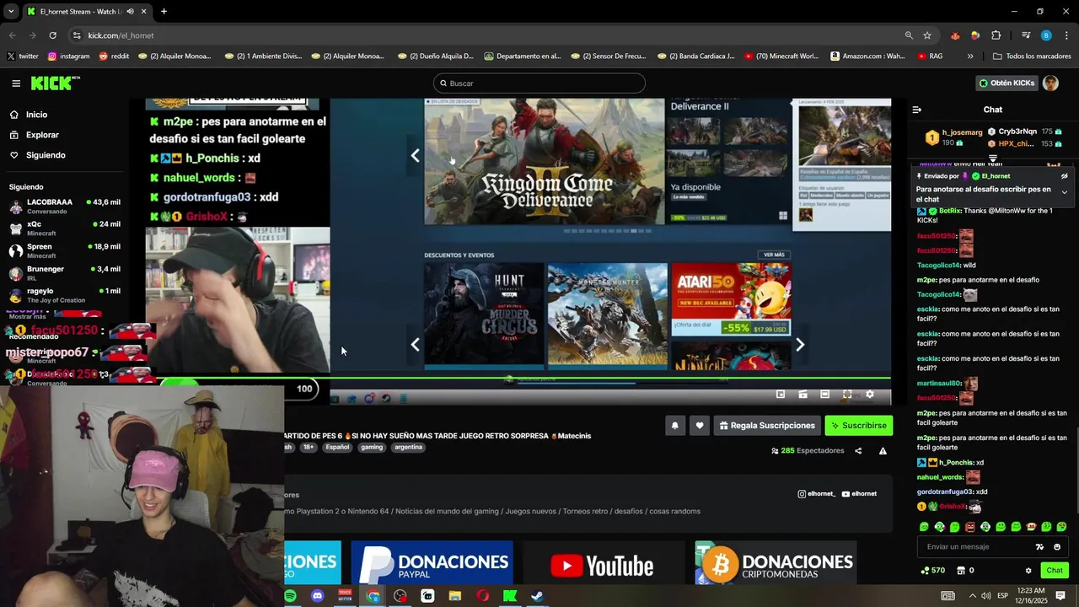Open Discord from the taskbar
Screen dimensions: 1079x607
317,596
